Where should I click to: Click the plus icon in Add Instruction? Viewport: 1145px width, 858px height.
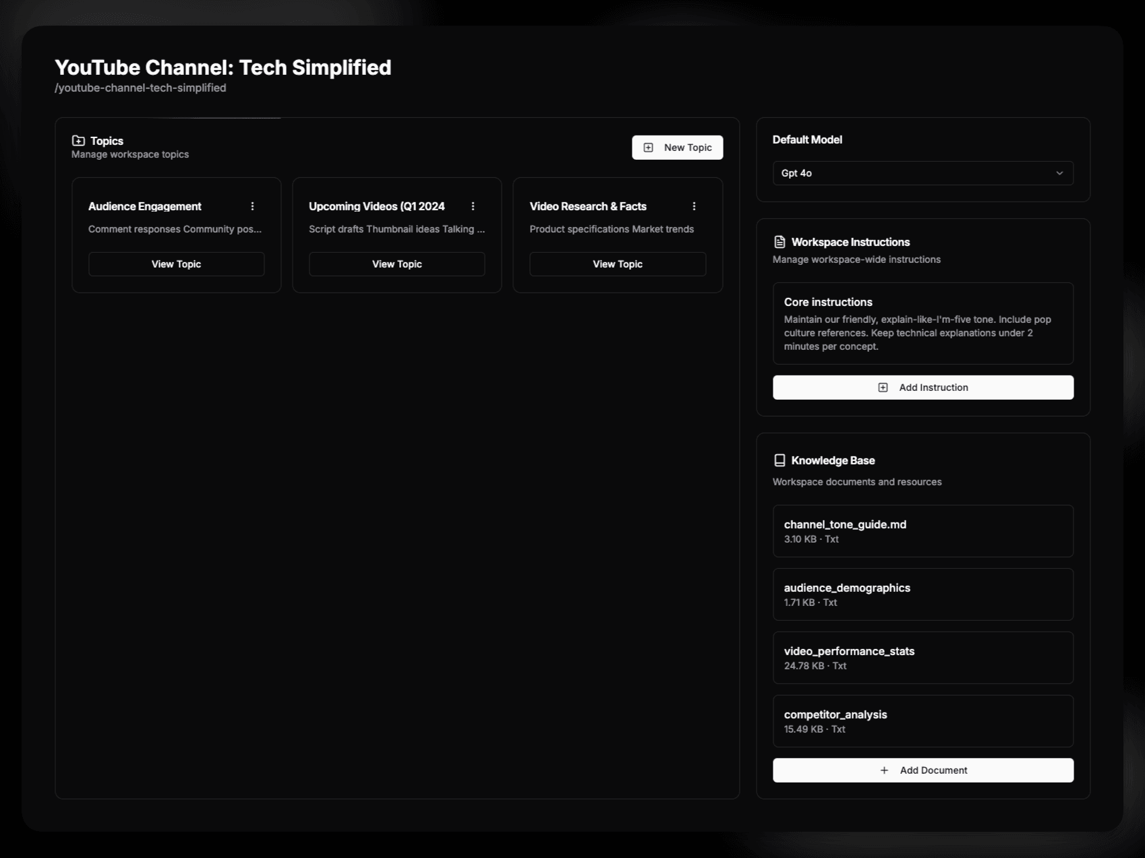tap(883, 388)
